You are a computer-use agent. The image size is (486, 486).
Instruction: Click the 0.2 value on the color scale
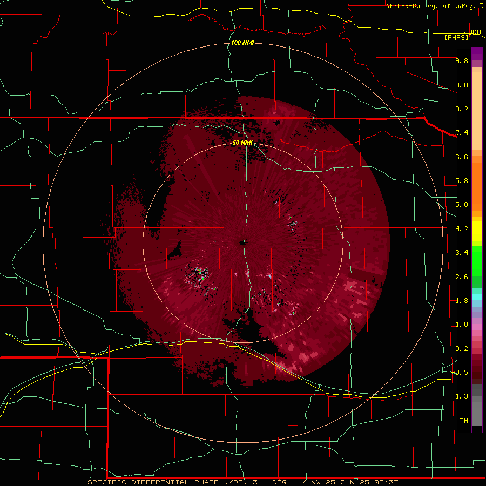click(x=462, y=349)
